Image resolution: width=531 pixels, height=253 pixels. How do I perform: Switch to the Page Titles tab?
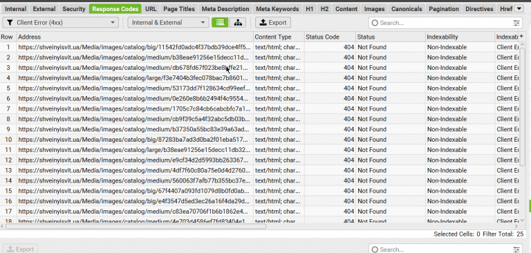(x=179, y=9)
